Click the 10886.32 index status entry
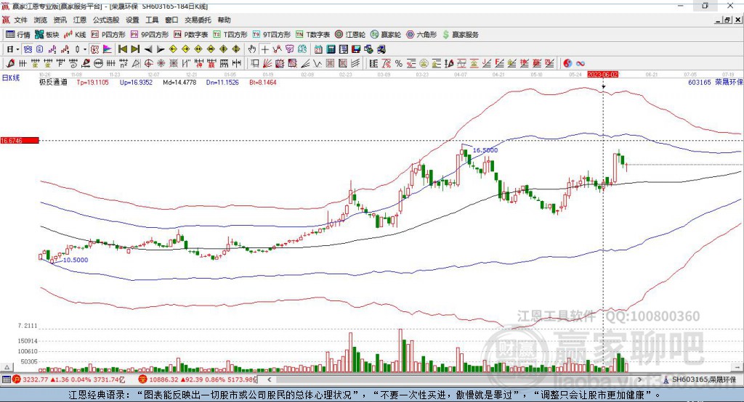 pos(198,380)
